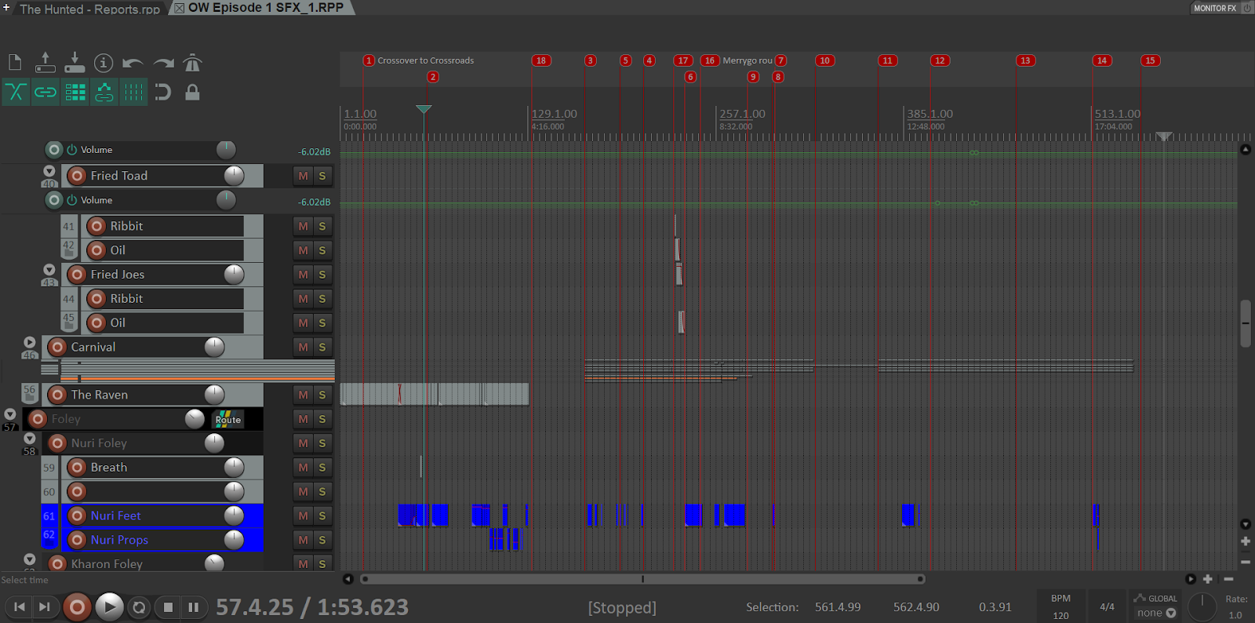This screenshot has width=1255, height=623.
Task: Click the vertical zoom in plus button
Action: [1246, 541]
